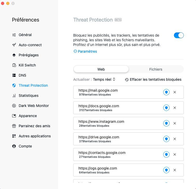
Task: Click the Autres applications grid icon
Action: tap(14, 136)
